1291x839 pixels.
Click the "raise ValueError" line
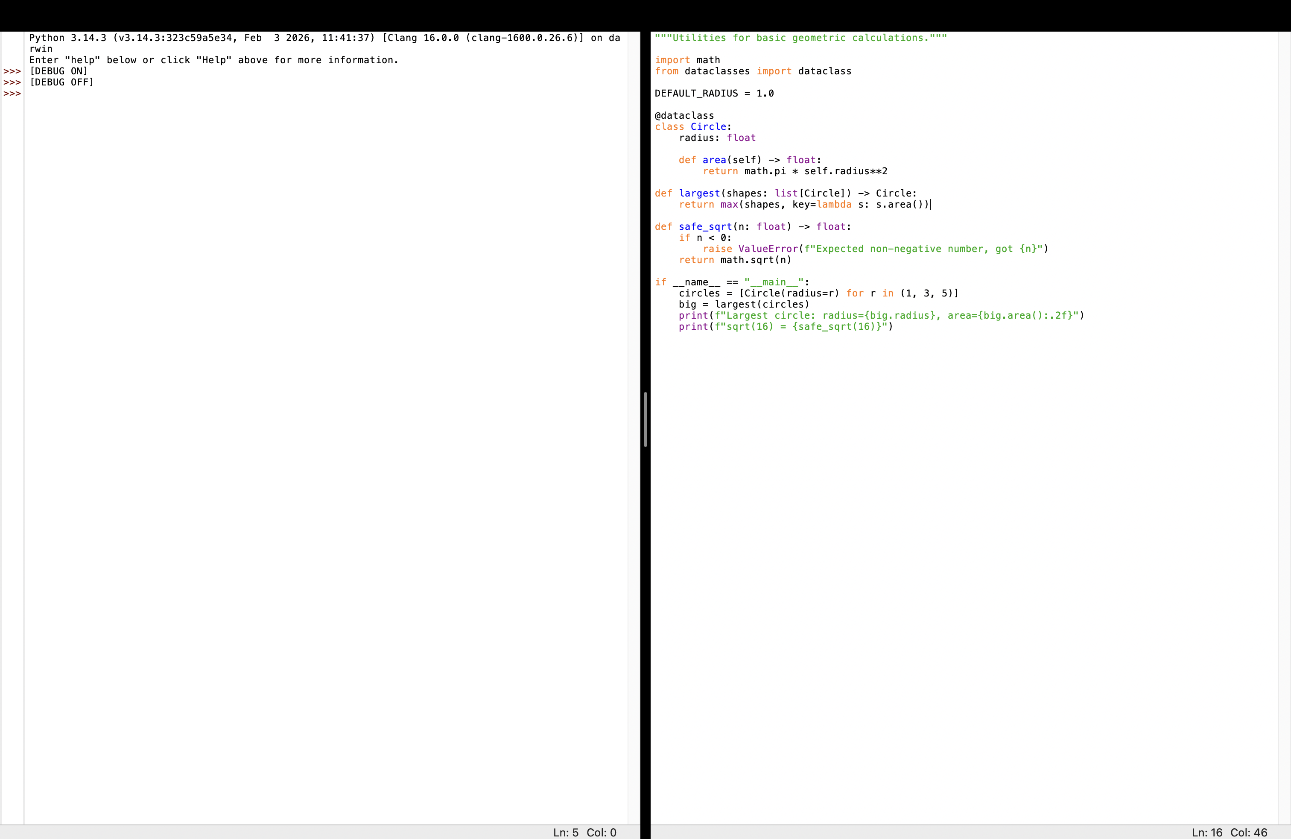pyautogui.click(x=876, y=249)
